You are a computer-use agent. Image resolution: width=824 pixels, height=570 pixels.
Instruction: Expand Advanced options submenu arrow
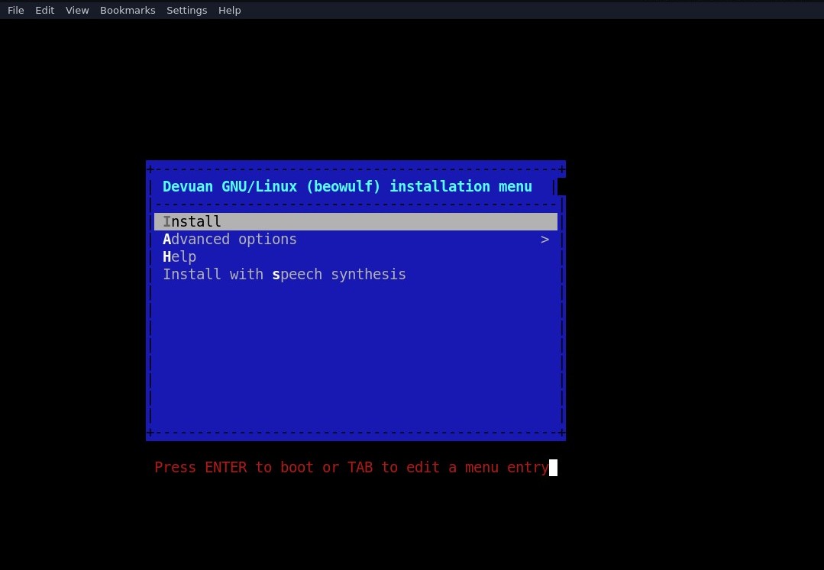click(x=544, y=240)
